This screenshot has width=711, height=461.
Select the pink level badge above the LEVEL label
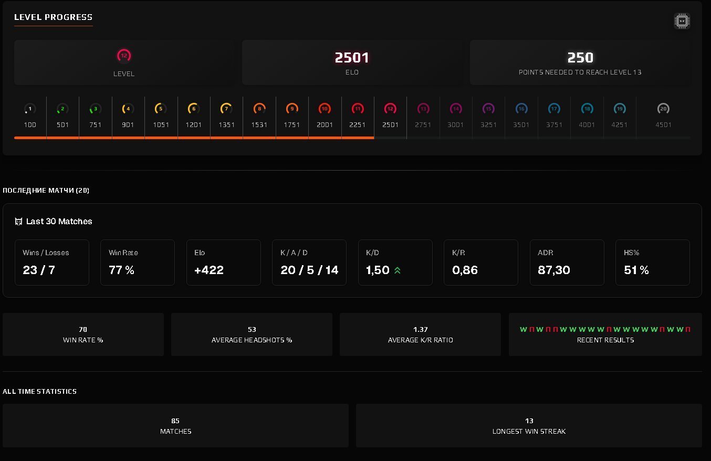[x=124, y=55]
